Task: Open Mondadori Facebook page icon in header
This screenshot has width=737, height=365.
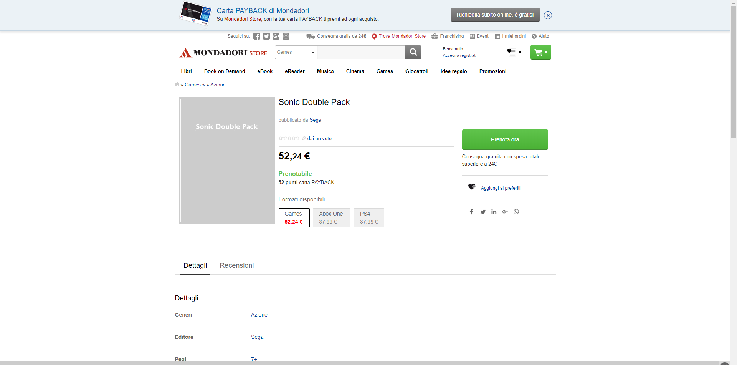Action: pyautogui.click(x=257, y=36)
